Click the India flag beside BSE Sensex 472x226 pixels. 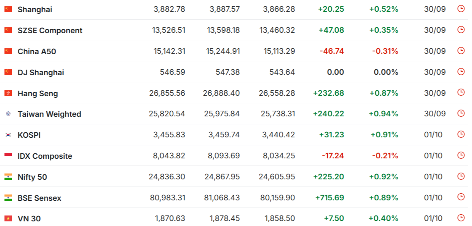(8, 198)
